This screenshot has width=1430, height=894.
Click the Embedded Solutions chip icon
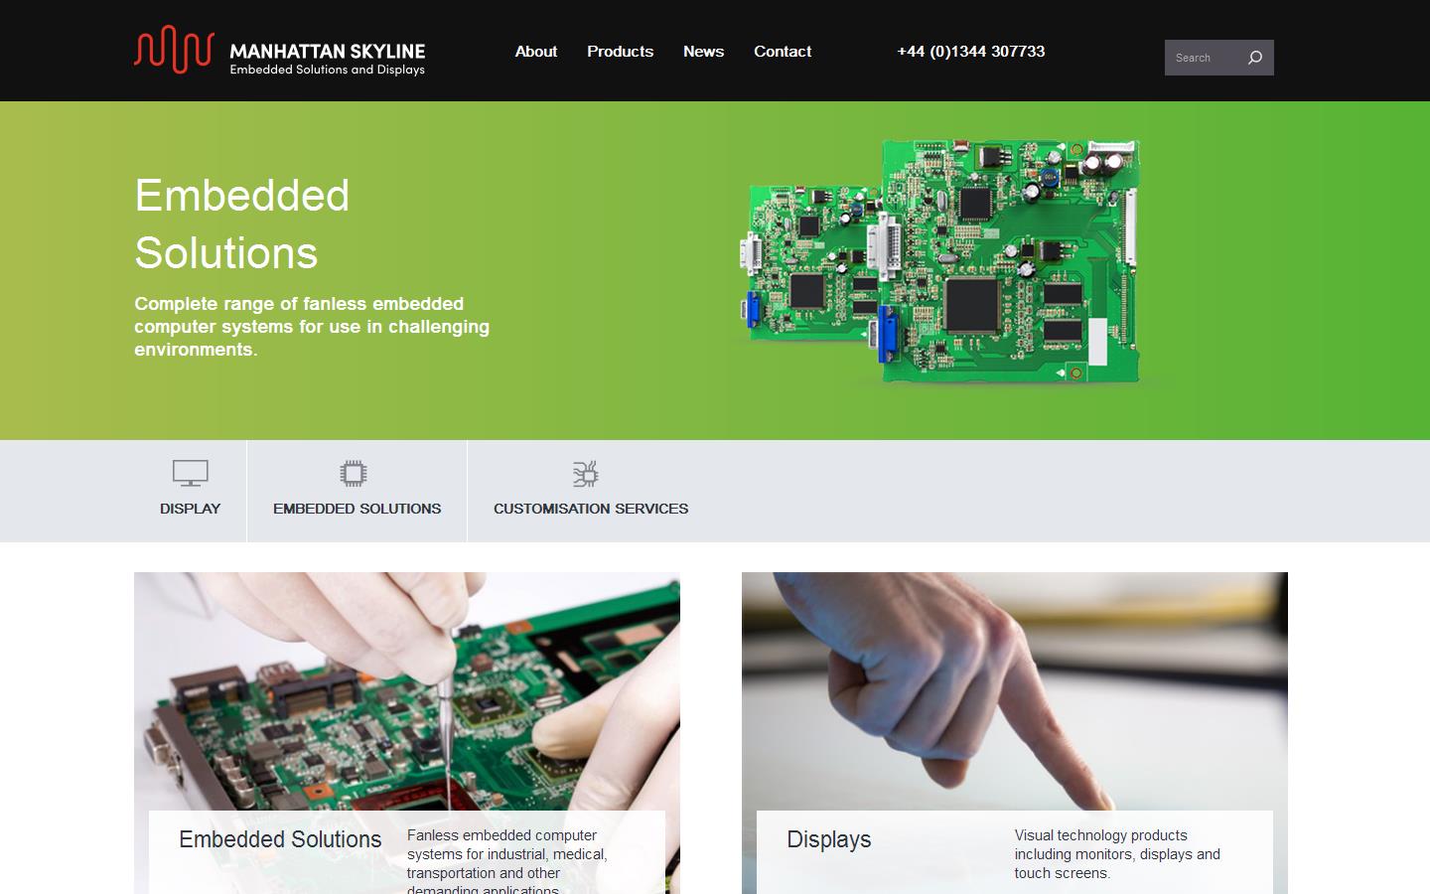[x=352, y=473]
